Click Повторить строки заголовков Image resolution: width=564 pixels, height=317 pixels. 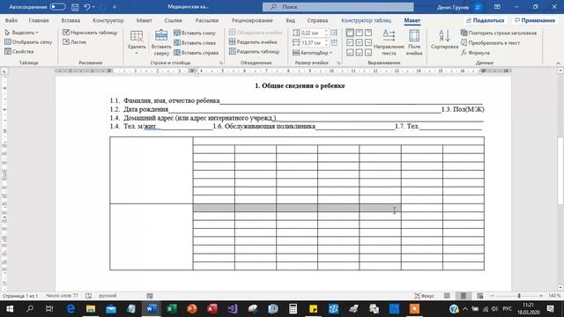point(499,33)
